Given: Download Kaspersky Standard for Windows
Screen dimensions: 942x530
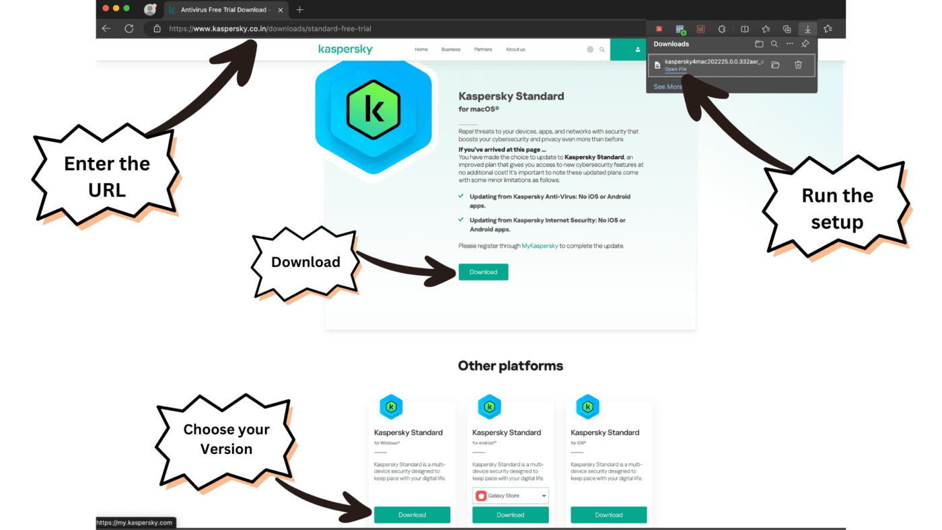Looking at the screenshot, I should (412, 515).
